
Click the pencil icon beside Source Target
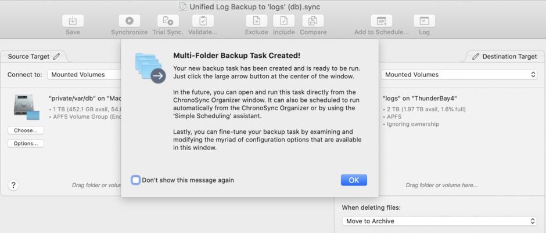tap(56, 56)
